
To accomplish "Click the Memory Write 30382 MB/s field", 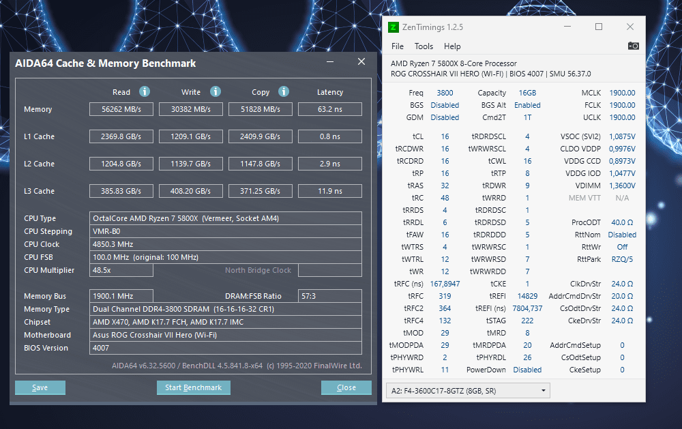I will coord(191,109).
